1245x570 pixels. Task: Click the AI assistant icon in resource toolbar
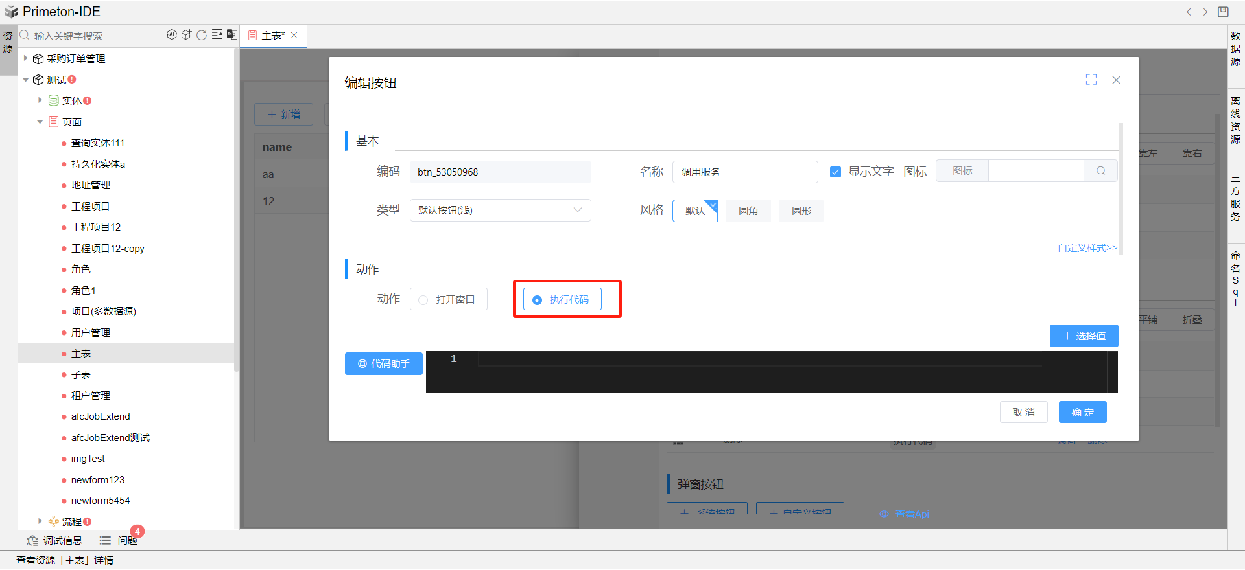pyautogui.click(x=171, y=35)
